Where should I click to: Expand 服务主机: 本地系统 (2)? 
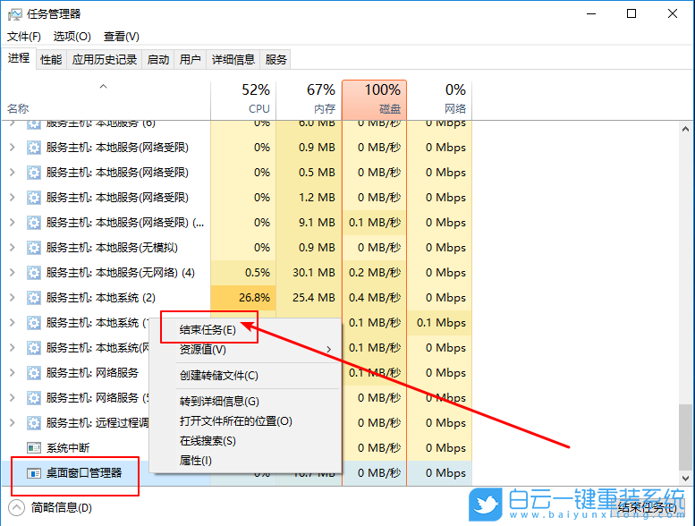click(x=13, y=297)
